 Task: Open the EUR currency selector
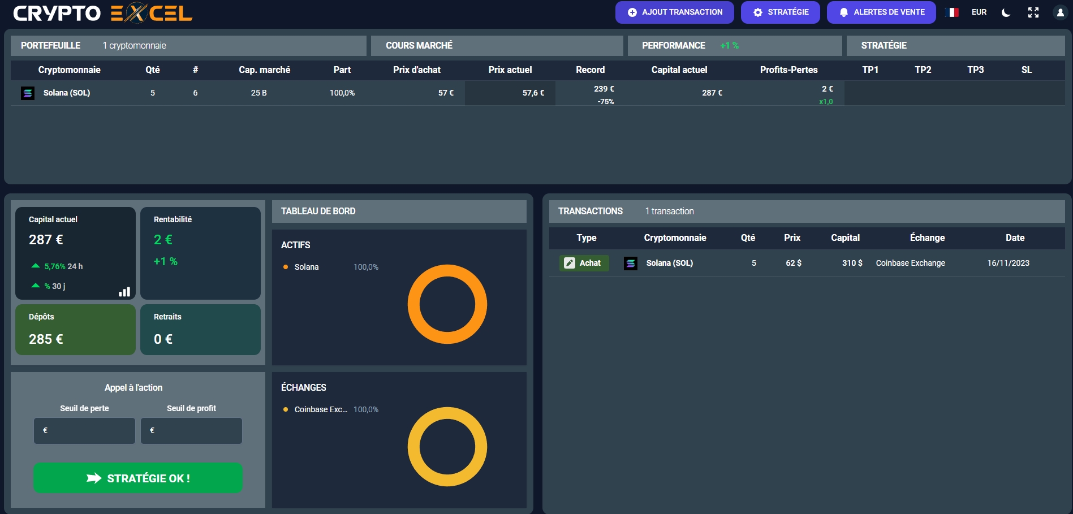tap(979, 12)
